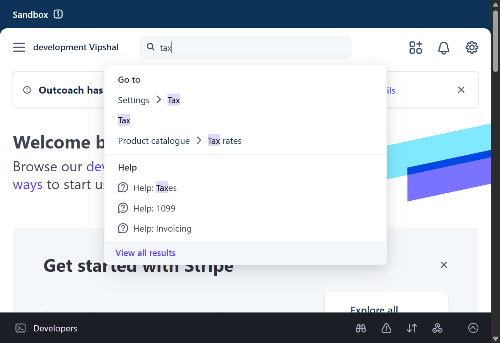Click the Help section heading

pyautogui.click(x=128, y=167)
